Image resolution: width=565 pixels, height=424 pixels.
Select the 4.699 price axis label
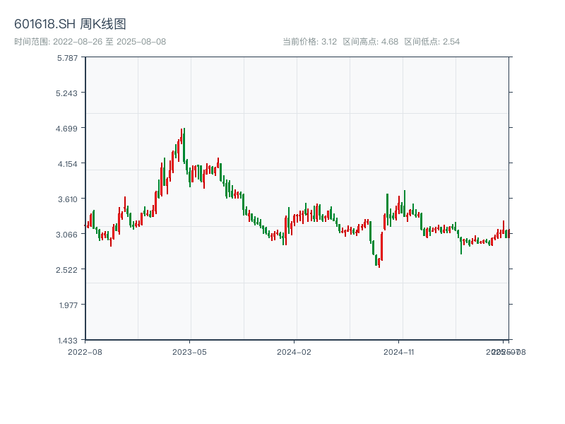(68, 129)
